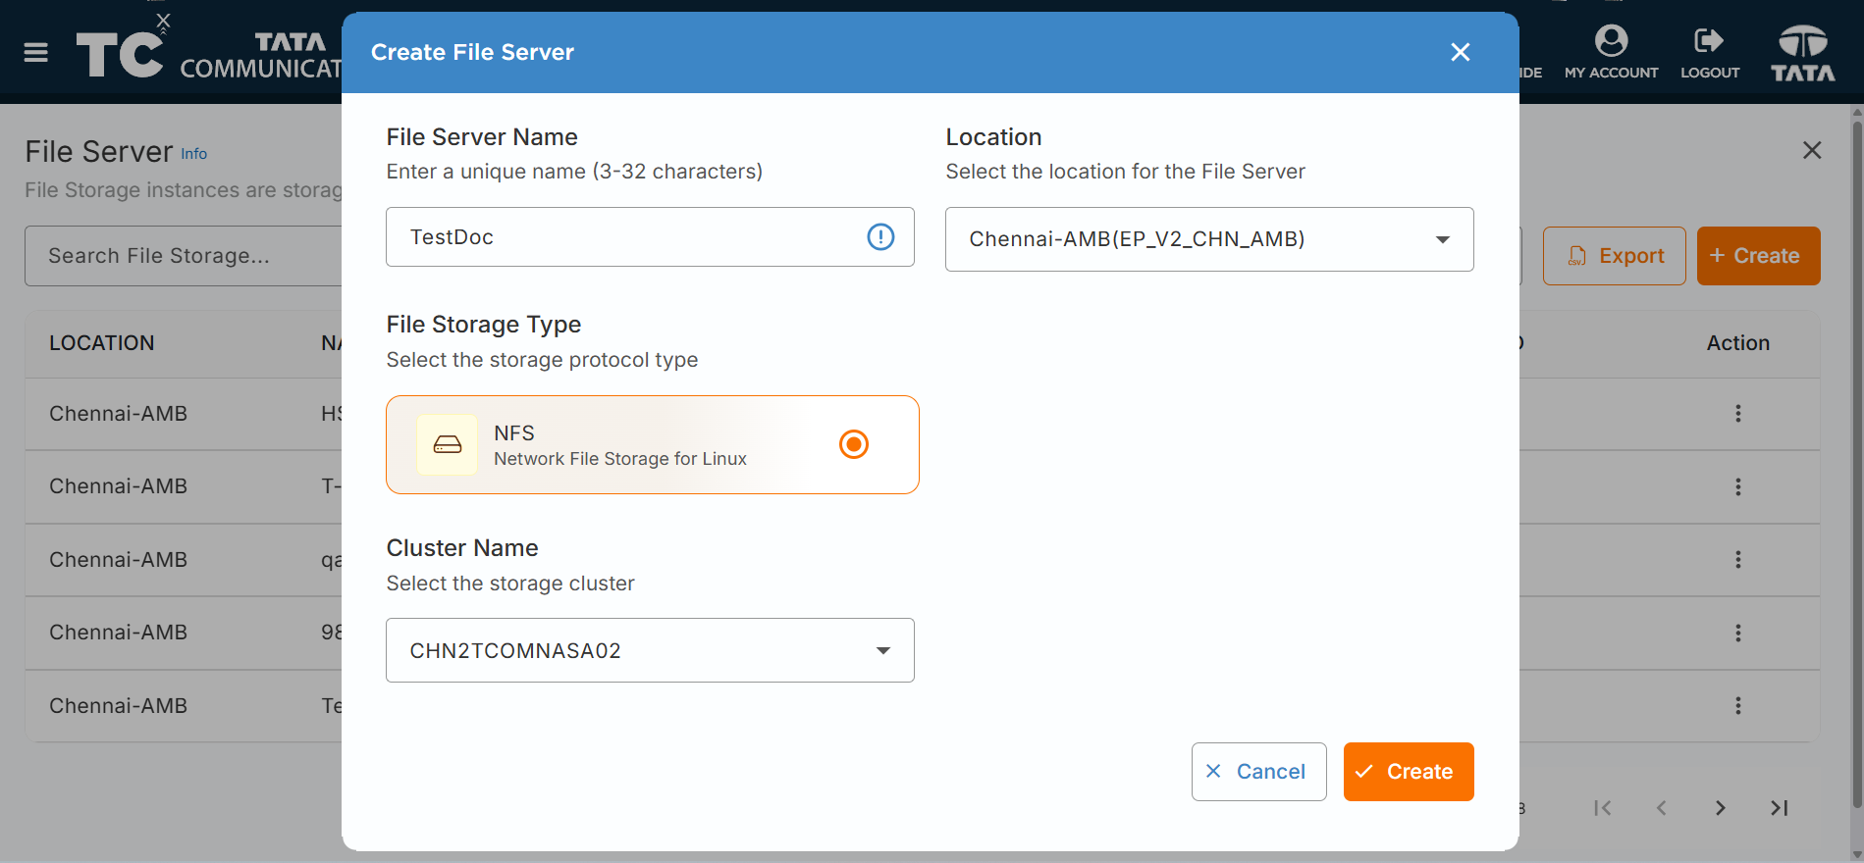Select the NFS radio button

point(854,444)
